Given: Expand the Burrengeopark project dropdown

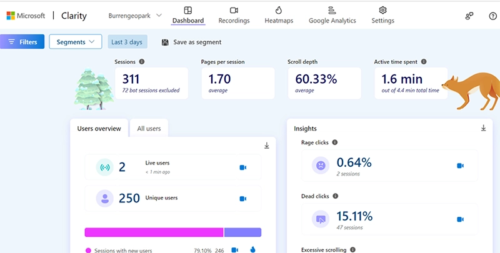Looking at the screenshot, I should point(135,16).
